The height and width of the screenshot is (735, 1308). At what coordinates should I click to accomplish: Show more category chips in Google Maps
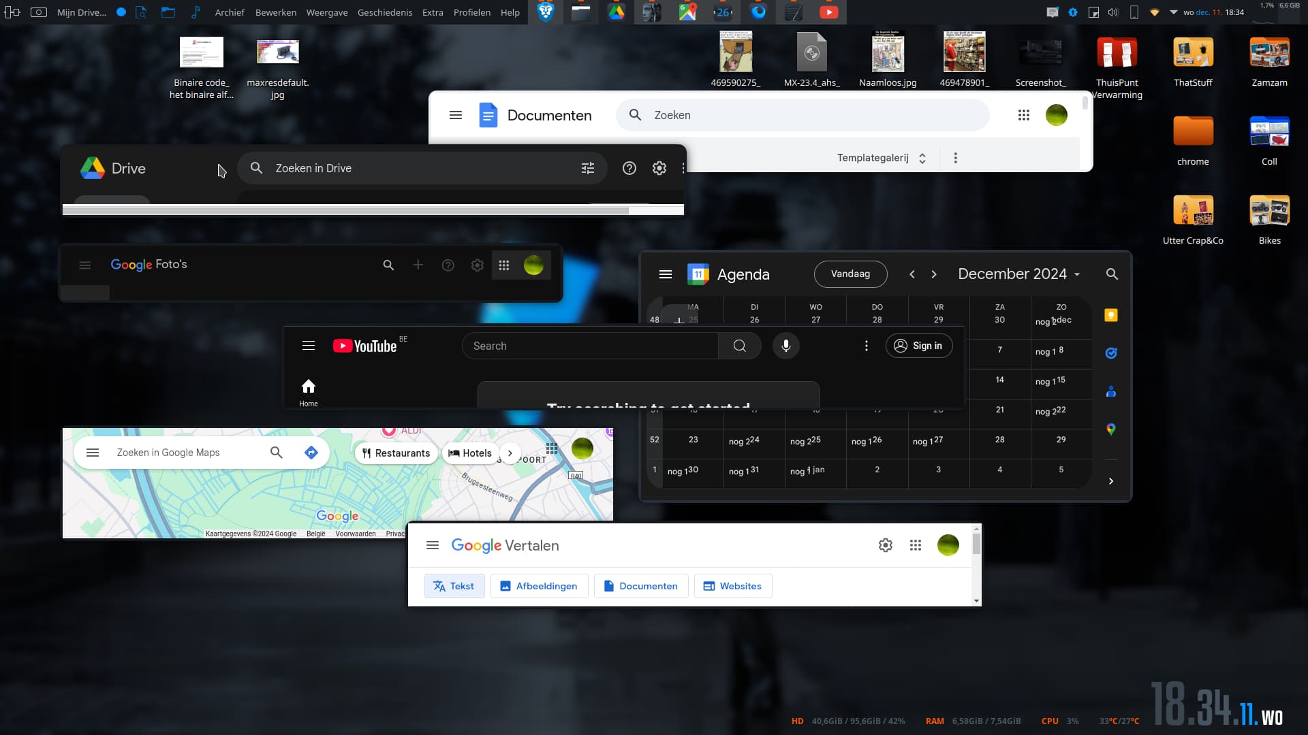pyautogui.click(x=510, y=453)
